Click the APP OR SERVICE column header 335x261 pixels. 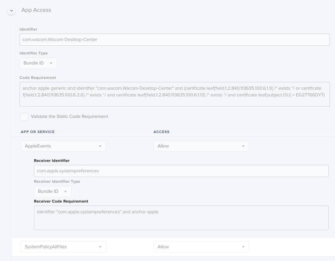(38, 132)
